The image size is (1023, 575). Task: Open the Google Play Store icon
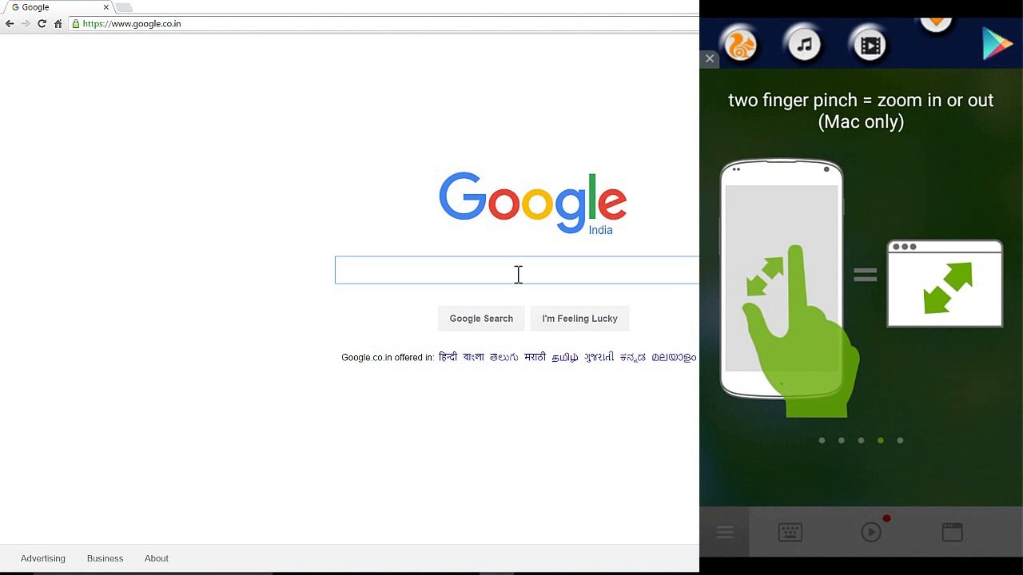(x=997, y=44)
